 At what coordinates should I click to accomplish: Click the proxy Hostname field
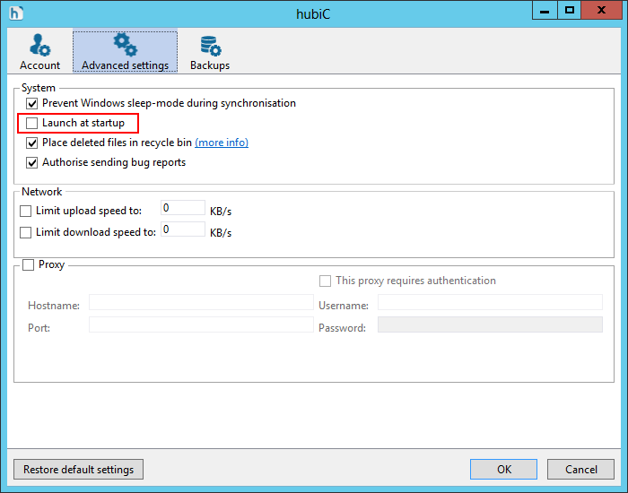click(x=201, y=302)
